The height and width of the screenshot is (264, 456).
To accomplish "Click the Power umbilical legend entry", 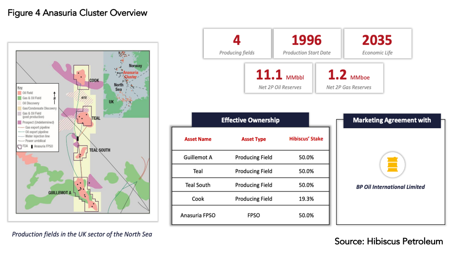I will 32,141.
